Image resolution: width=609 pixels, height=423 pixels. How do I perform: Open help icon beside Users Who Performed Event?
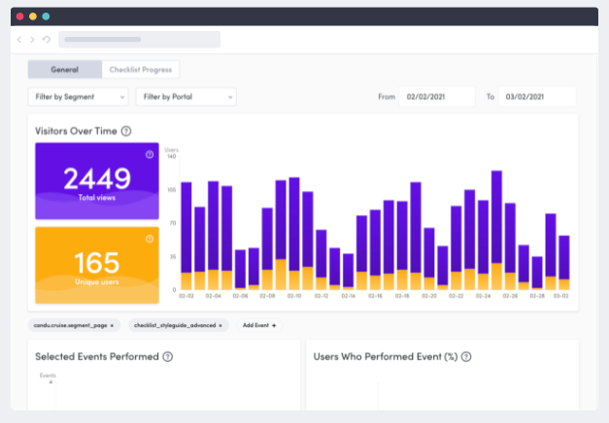click(x=466, y=357)
